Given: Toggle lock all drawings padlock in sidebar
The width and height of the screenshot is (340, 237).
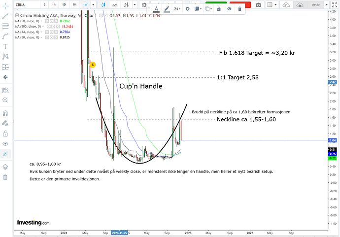Looking at the screenshot, I should (x=5, y=134).
